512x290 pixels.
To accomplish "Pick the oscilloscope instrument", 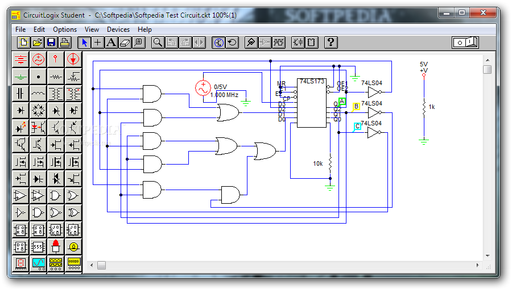I will click(x=38, y=264).
